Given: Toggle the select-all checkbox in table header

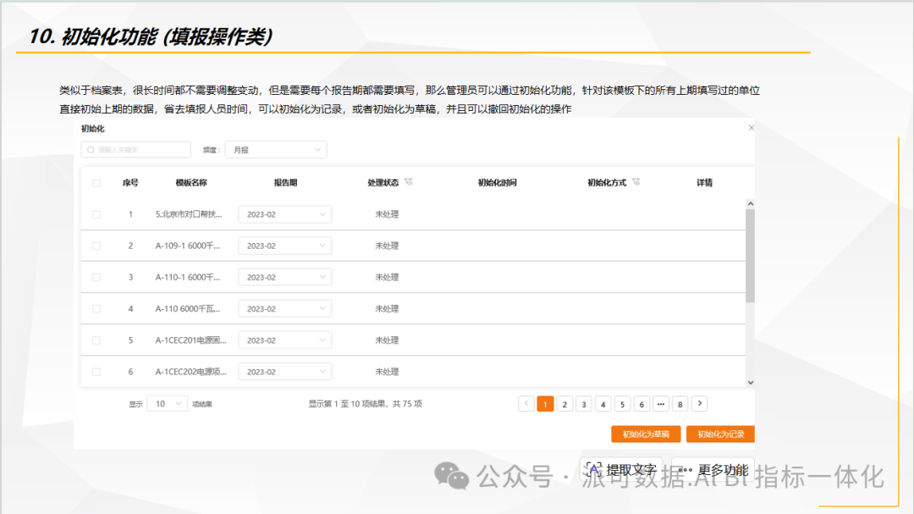Looking at the screenshot, I should pos(96,183).
